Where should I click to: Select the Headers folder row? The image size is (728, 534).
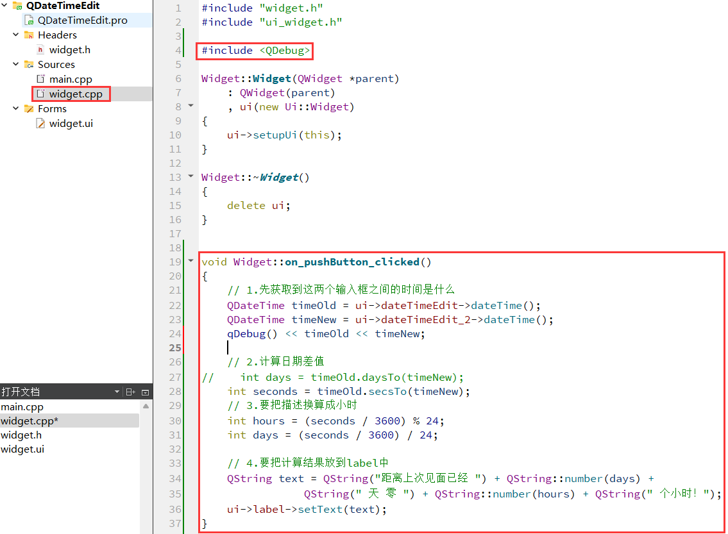57,35
